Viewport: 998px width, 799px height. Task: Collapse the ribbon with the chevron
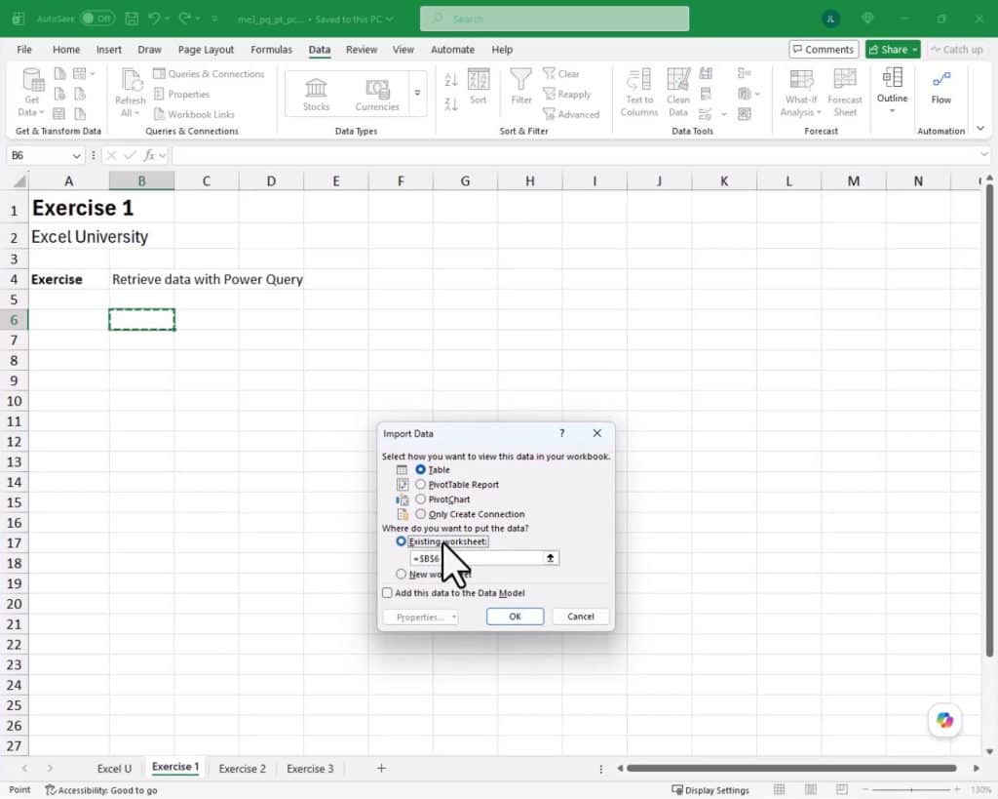(980, 129)
